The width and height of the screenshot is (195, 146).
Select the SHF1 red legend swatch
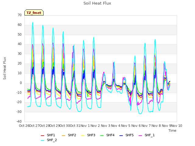coord(43,136)
